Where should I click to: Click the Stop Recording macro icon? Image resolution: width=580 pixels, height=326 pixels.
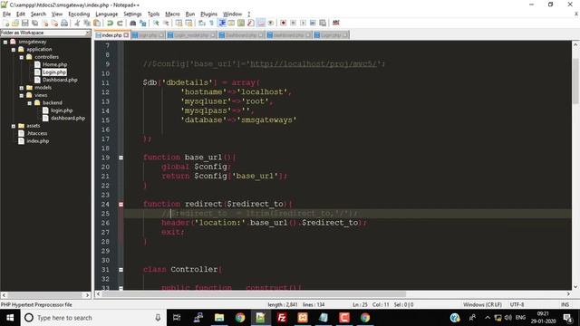tap(293, 23)
